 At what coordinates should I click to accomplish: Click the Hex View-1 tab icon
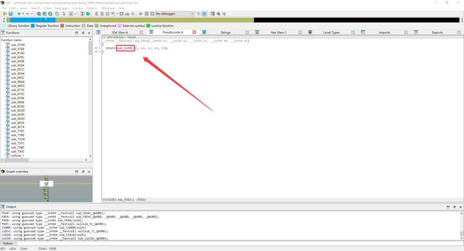point(257,32)
